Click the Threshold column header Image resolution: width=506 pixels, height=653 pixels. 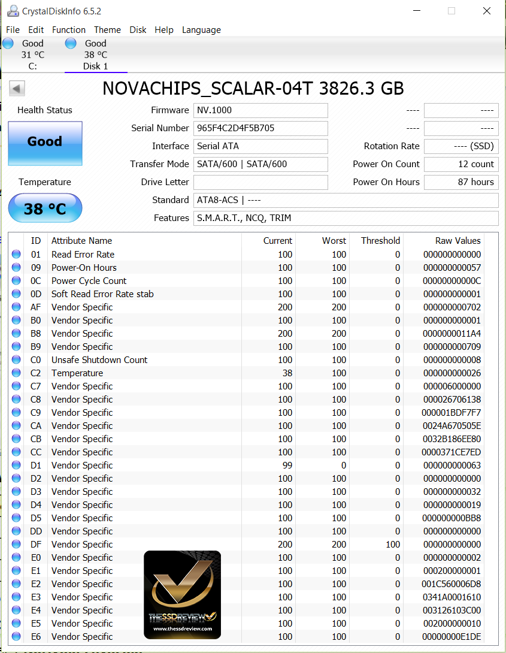[380, 241]
